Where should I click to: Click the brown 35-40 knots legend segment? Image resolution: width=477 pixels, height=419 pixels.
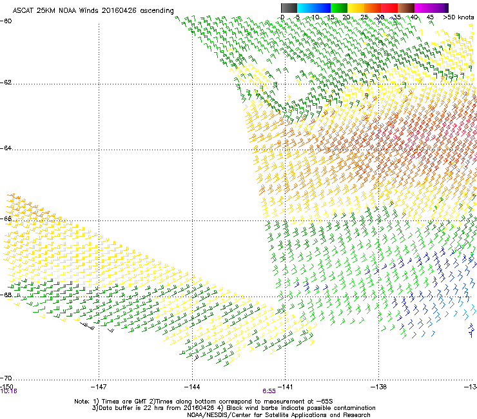[x=406, y=8]
